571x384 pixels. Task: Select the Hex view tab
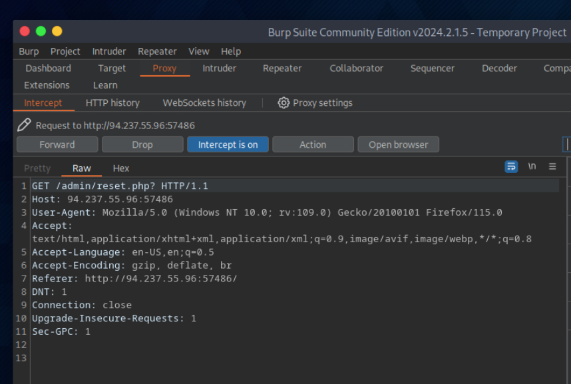121,168
